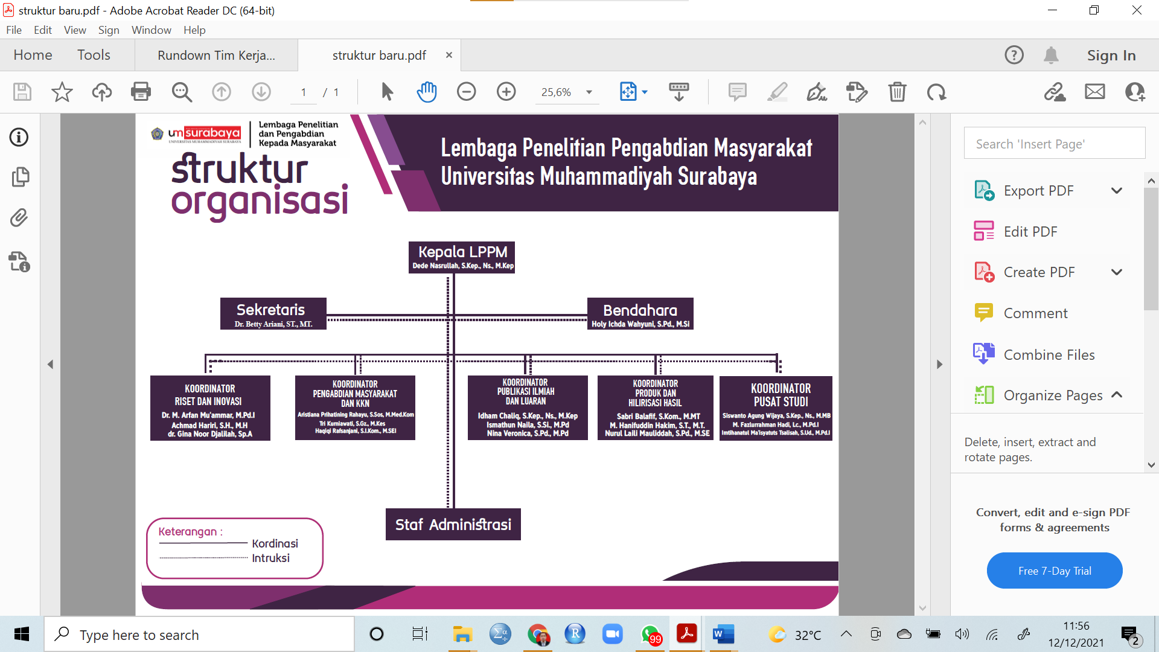Screen dimensions: 1159x652
Task: Collapse the left navigation pane
Action: coord(51,364)
